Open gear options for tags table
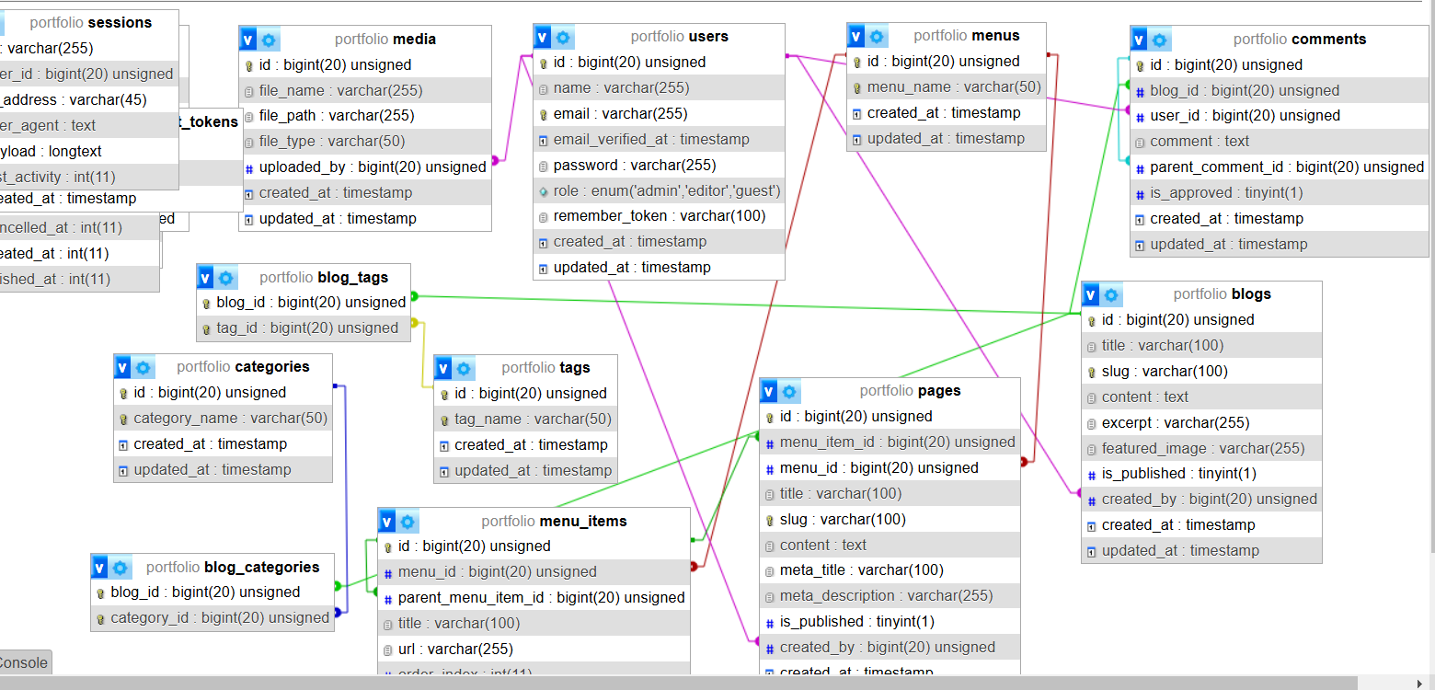1435x690 pixels. (x=464, y=369)
